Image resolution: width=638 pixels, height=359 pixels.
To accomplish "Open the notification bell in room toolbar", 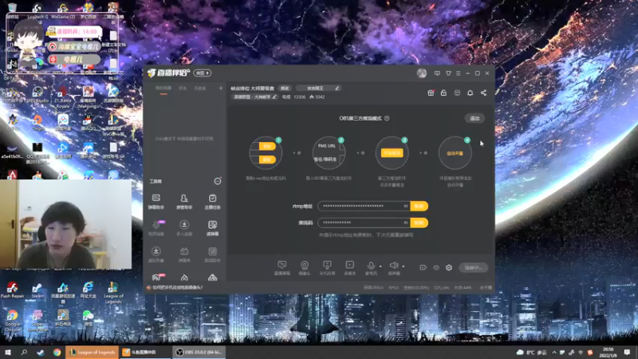I will (x=470, y=93).
